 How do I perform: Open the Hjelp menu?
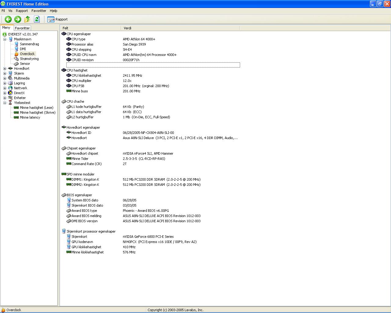click(53, 11)
